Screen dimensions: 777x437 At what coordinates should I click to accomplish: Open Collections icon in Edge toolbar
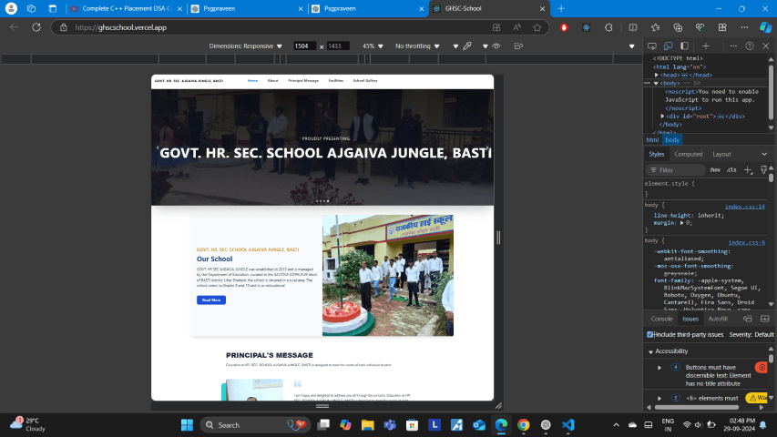(x=678, y=27)
